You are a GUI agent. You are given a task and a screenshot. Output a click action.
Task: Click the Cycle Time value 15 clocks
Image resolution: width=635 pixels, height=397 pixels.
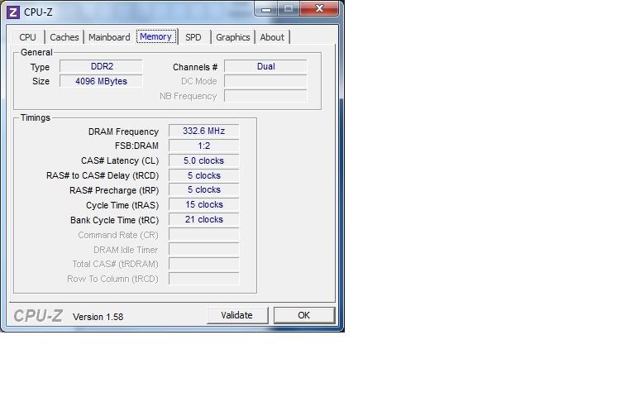coord(203,204)
